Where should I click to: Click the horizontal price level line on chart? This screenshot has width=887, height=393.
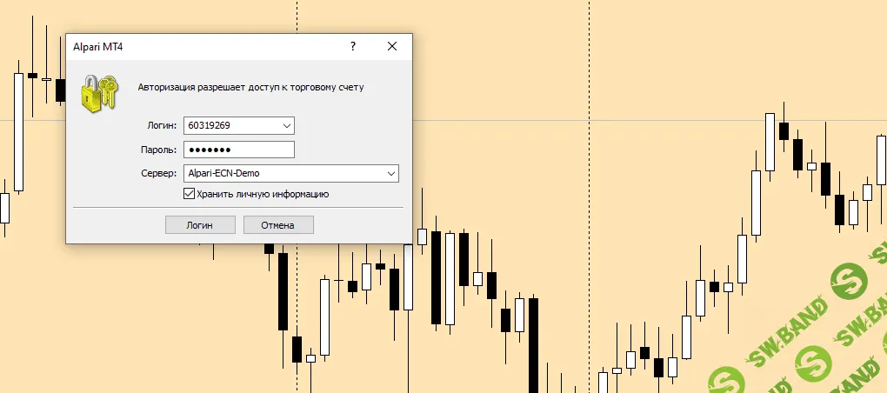pyautogui.click(x=609, y=120)
